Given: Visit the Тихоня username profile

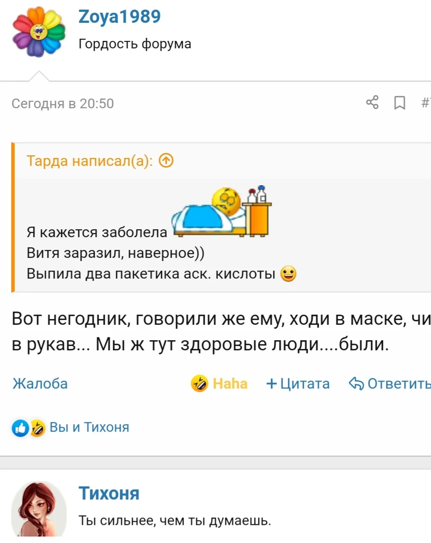Looking at the screenshot, I should (x=109, y=494).
